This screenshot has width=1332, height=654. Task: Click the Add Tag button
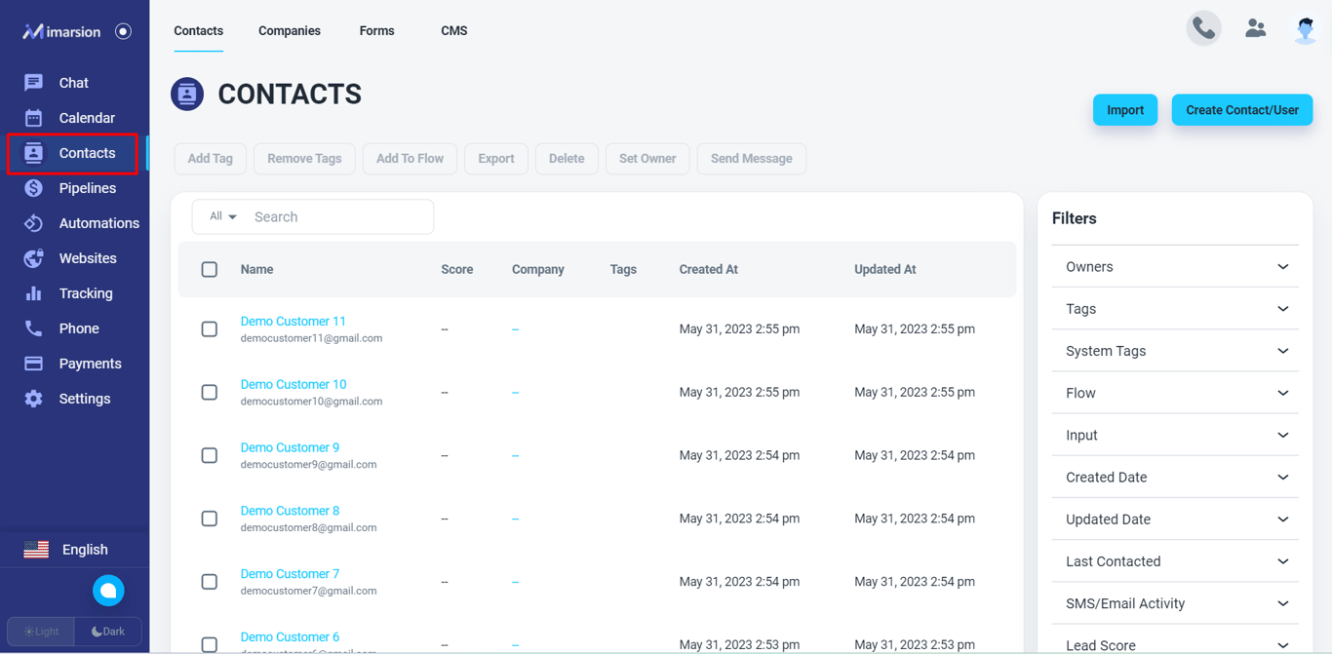(x=211, y=159)
